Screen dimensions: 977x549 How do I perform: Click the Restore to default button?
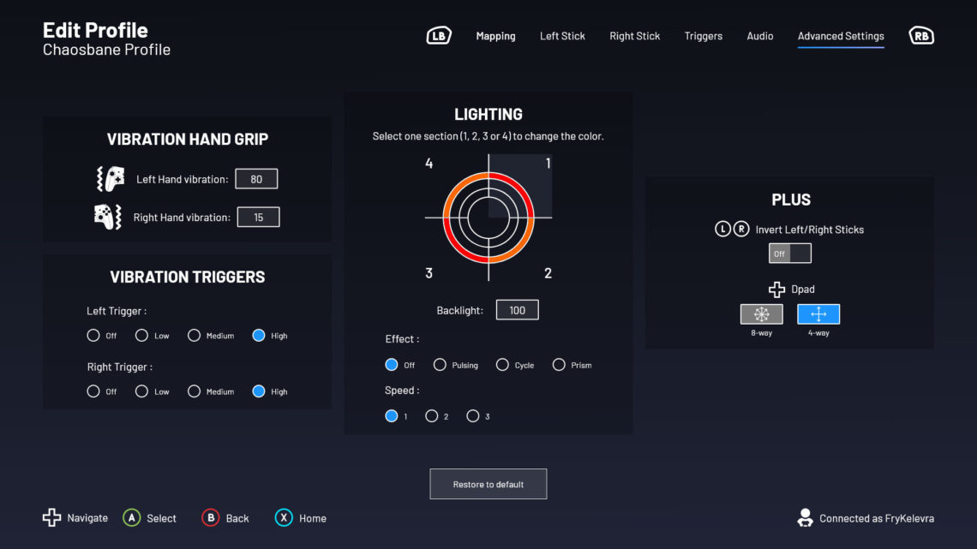[488, 484]
